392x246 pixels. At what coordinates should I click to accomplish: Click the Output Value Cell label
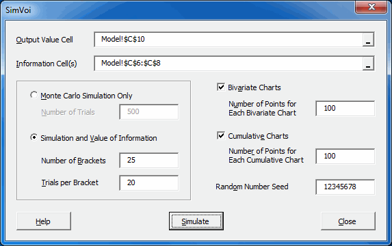point(44,40)
